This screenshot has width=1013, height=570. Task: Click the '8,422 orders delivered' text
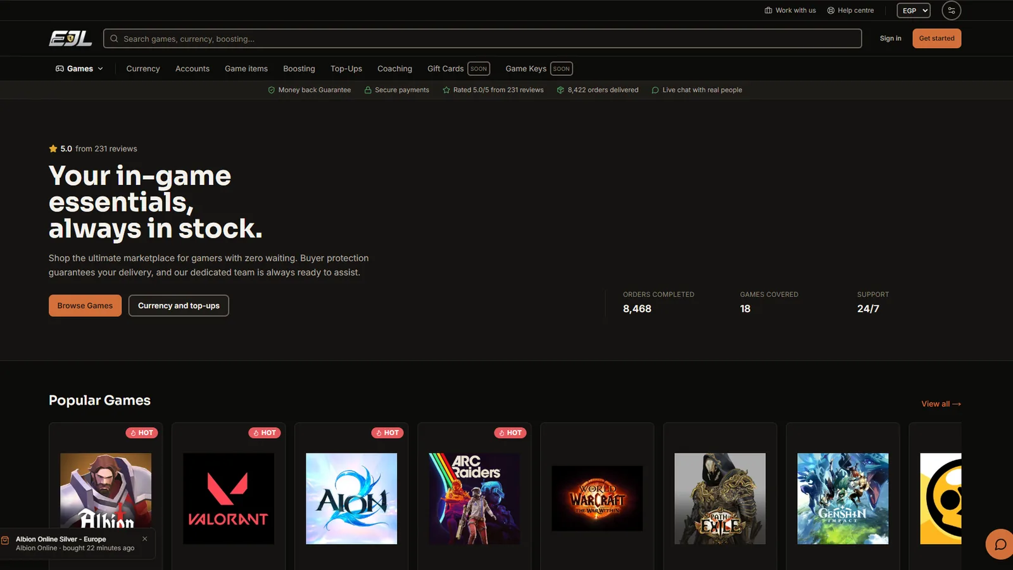(x=603, y=90)
